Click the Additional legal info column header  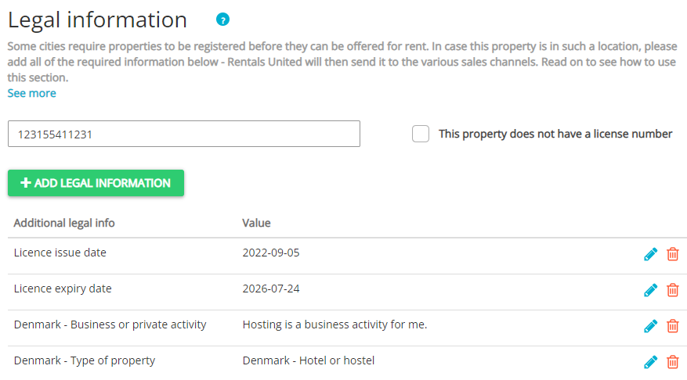click(64, 223)
